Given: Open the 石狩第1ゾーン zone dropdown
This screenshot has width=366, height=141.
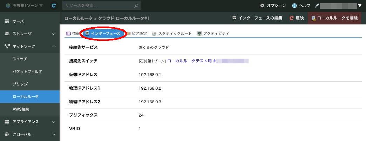Looking at the screenshot, I should pos(25,6).
